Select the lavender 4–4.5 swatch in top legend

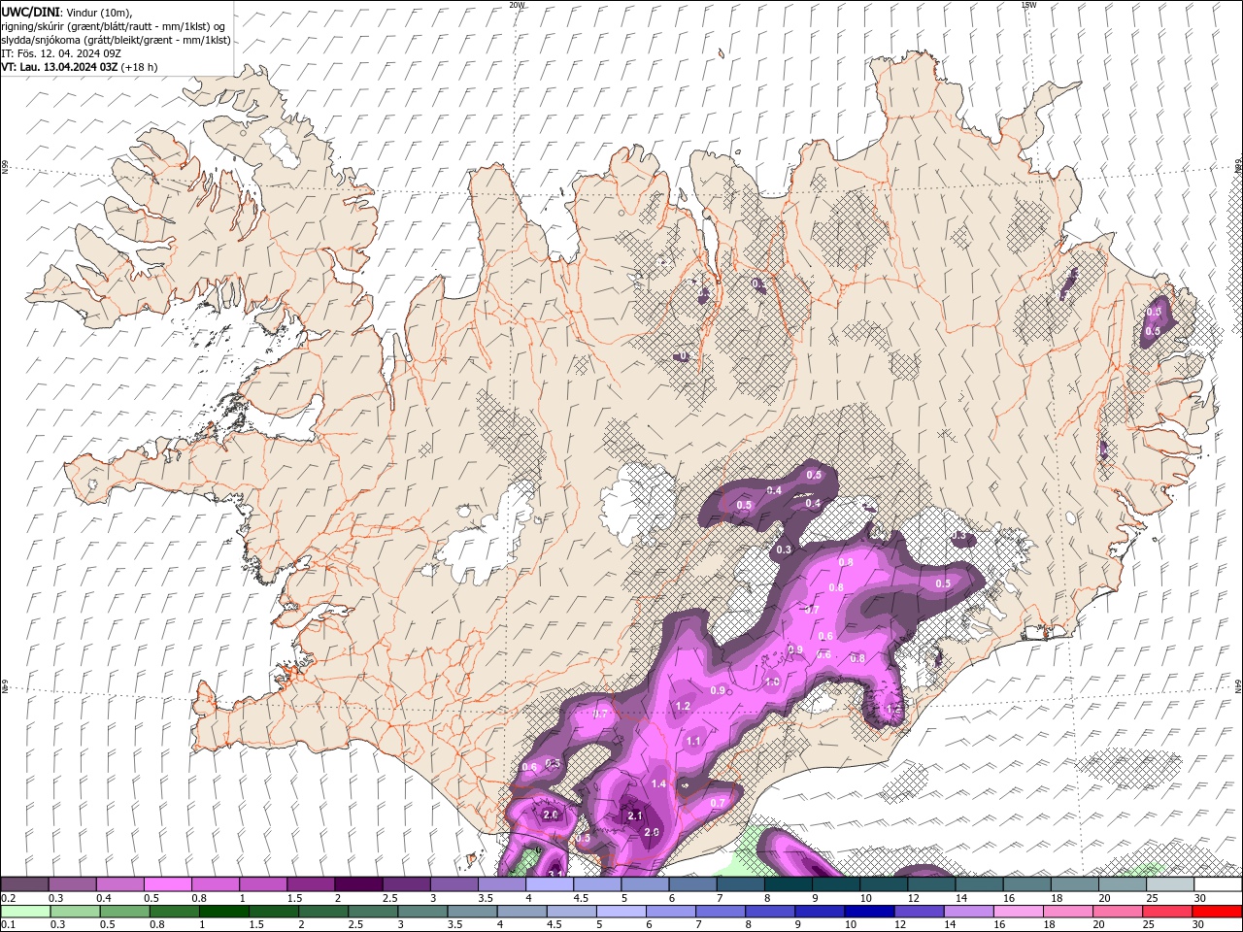coord(550,884)
